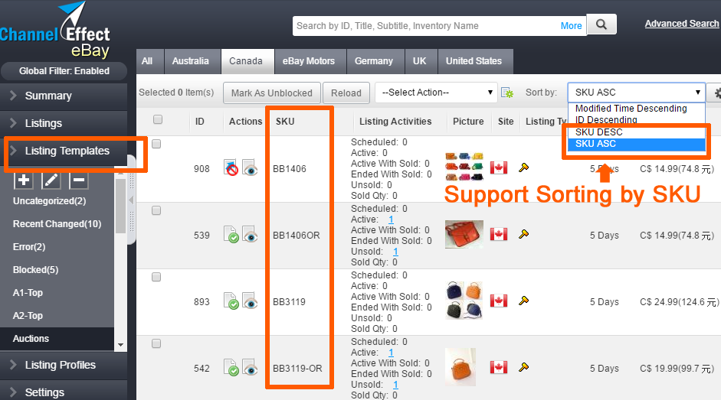Screen dimensions: 721x400
Task: Click the Canada flag for ID 908
Action: pos(499,167)
